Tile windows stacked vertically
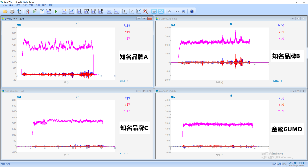The width and height of the screenshot is (308, 167). 184,12
